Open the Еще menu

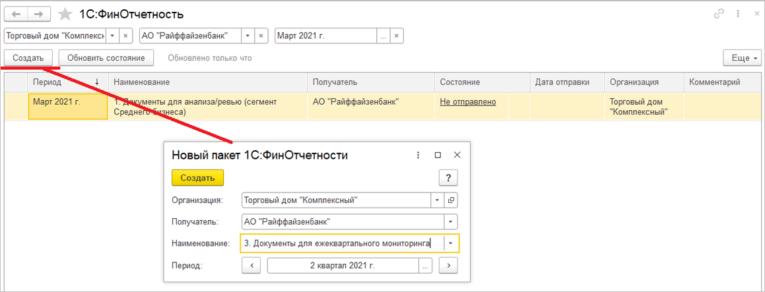pyautogui.click(x=743, y=58)
